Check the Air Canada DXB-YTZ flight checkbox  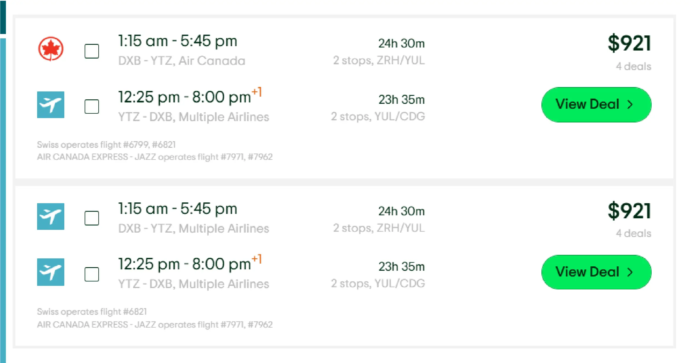[92, 51]
